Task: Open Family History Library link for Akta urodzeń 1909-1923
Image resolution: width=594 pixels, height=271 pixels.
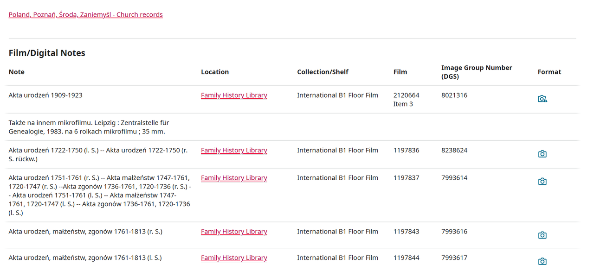Action: (x=234, y=95)
